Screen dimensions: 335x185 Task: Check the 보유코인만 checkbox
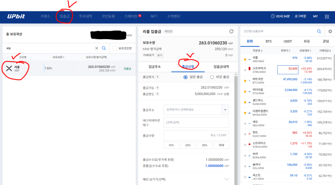click(x=115, y=49)
